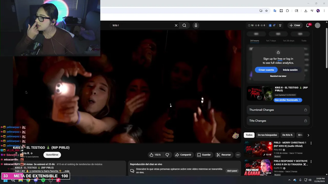Select the 24 hours analytics tab

[254, 41]
